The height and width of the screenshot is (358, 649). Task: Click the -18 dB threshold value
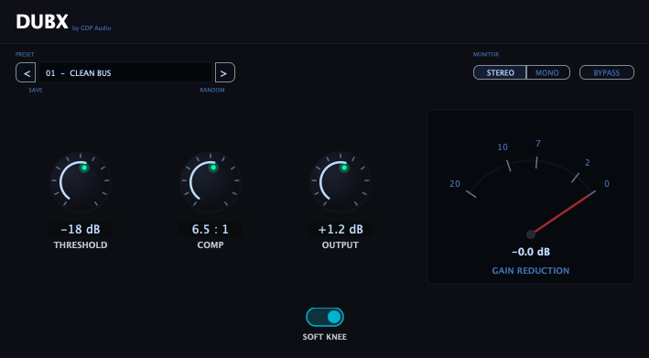point(81,229)
